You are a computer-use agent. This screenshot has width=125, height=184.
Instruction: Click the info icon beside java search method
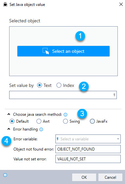pos(65,114)
